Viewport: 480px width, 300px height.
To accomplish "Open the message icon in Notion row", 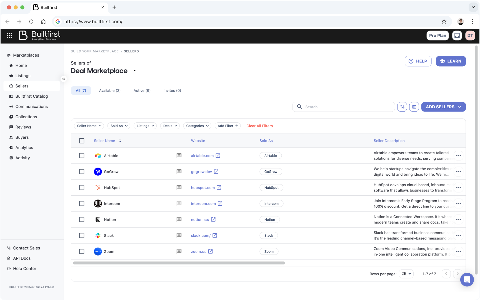I will [179, 220].
